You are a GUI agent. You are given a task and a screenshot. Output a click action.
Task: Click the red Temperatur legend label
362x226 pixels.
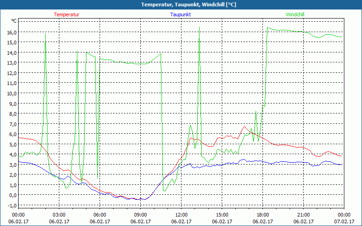click(x=67, y=14)
